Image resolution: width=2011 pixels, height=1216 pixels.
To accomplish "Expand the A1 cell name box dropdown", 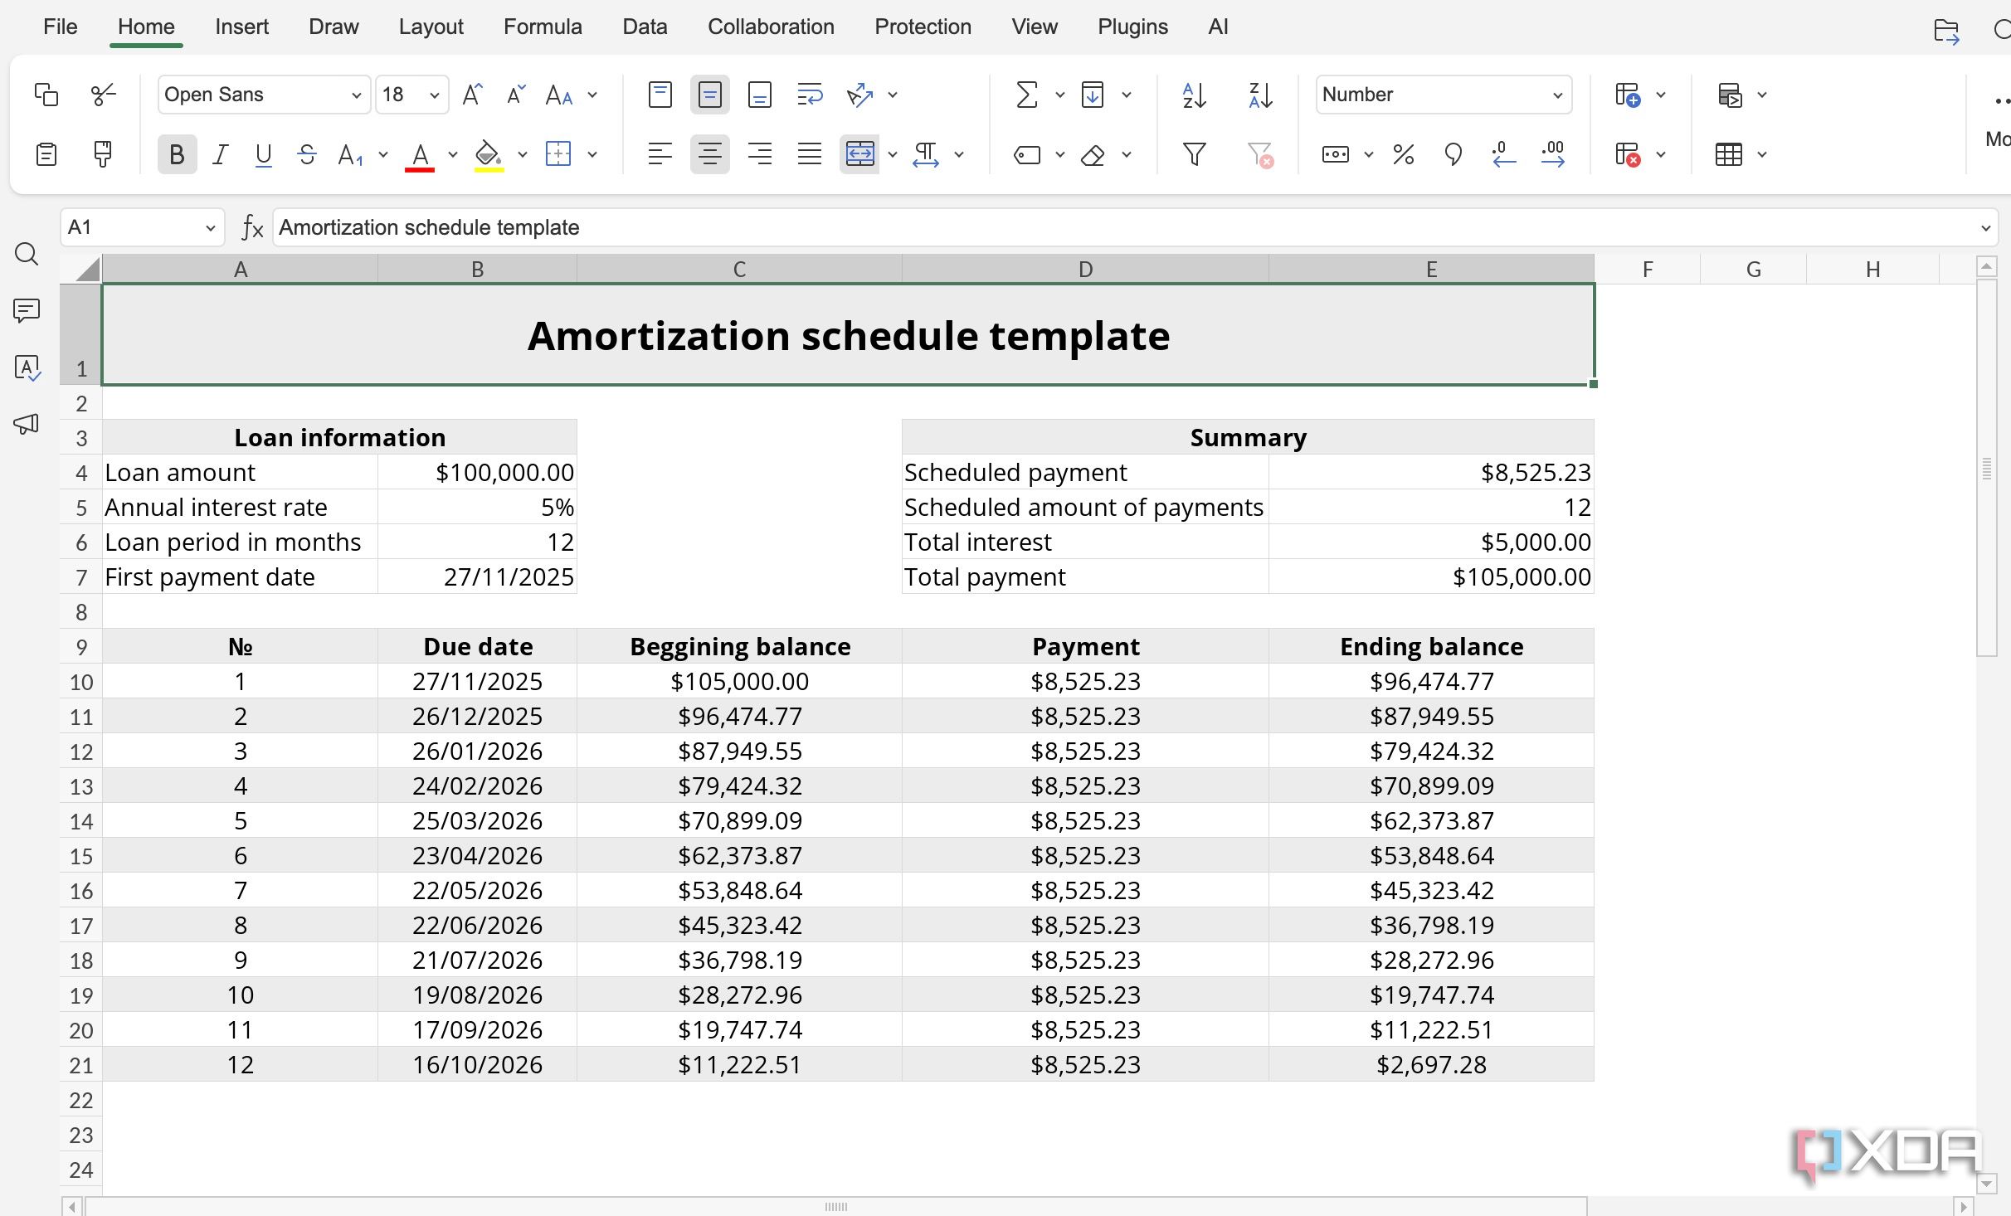I will 210,228.
